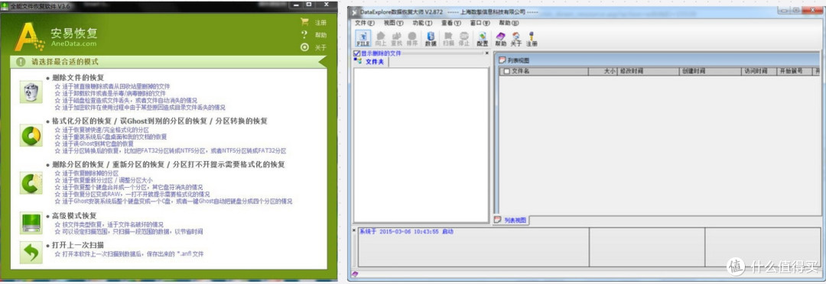Screen dimensions: 826x284
Task: Click the AneData logo
Action: point(30,37)
